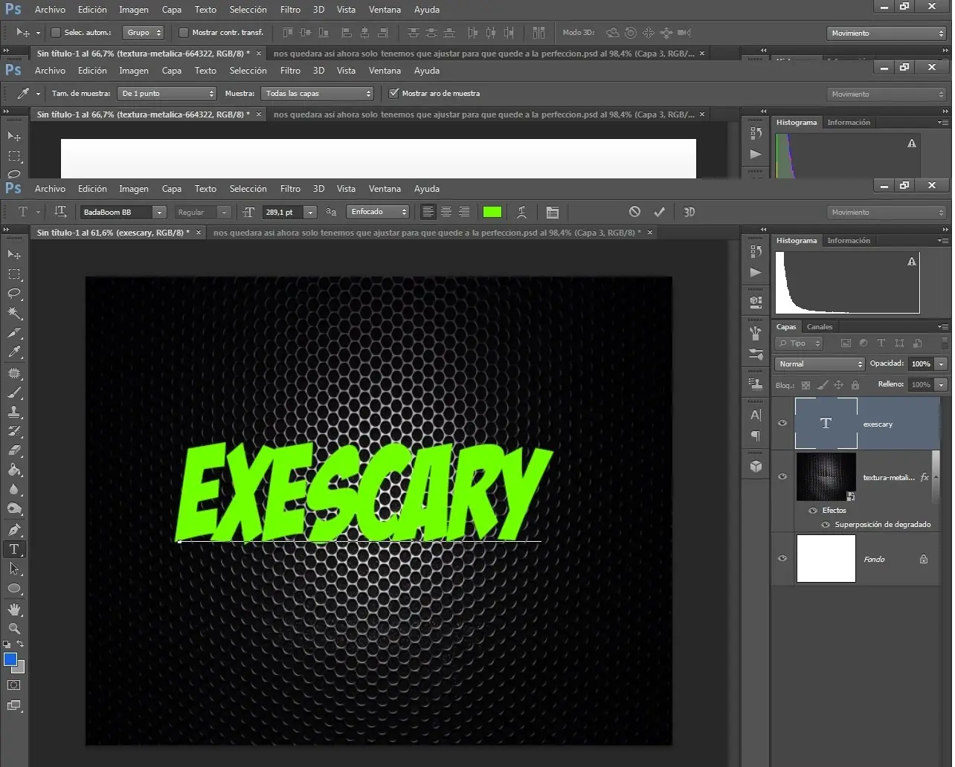The width and height of the screenshot is (955, 767).
Task: Select the Clone Stamp tool
Action: [x=14, y=411]
